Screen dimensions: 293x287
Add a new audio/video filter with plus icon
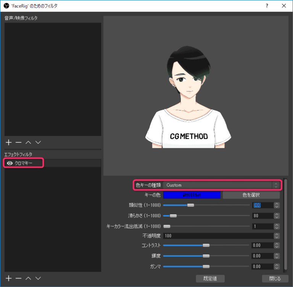point(9,142)
